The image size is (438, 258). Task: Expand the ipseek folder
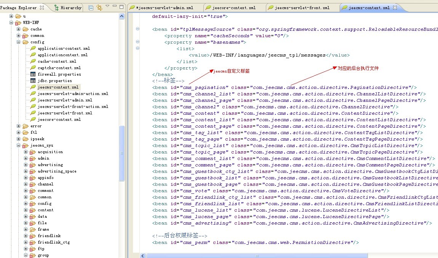click(x=18, y=139)
